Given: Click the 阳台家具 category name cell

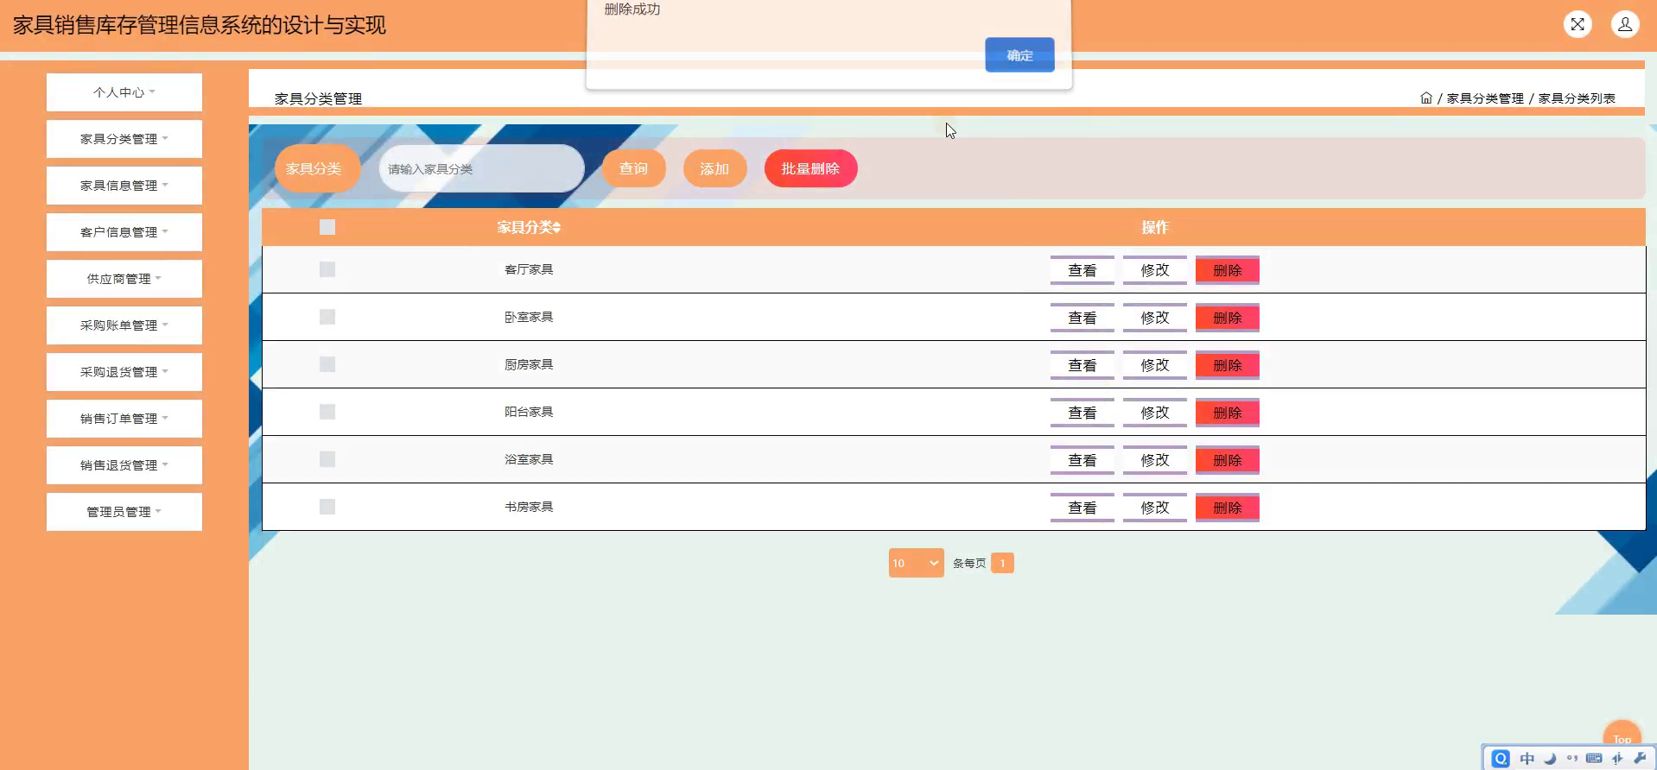Looking at the screenshot, I should click(x=529, y=412).
